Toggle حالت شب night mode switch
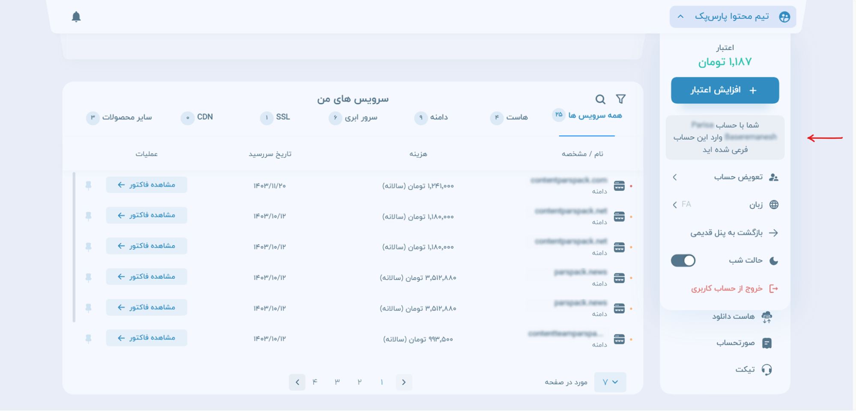This screenshot has width=856, height=411. (683, 260)
